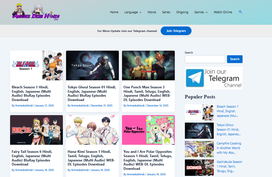Image resolution: width=272 pixels, height=177 pixels.
Task: Open the Ongoing menu item
Action: pyautogui.click(x=182, y=12)
